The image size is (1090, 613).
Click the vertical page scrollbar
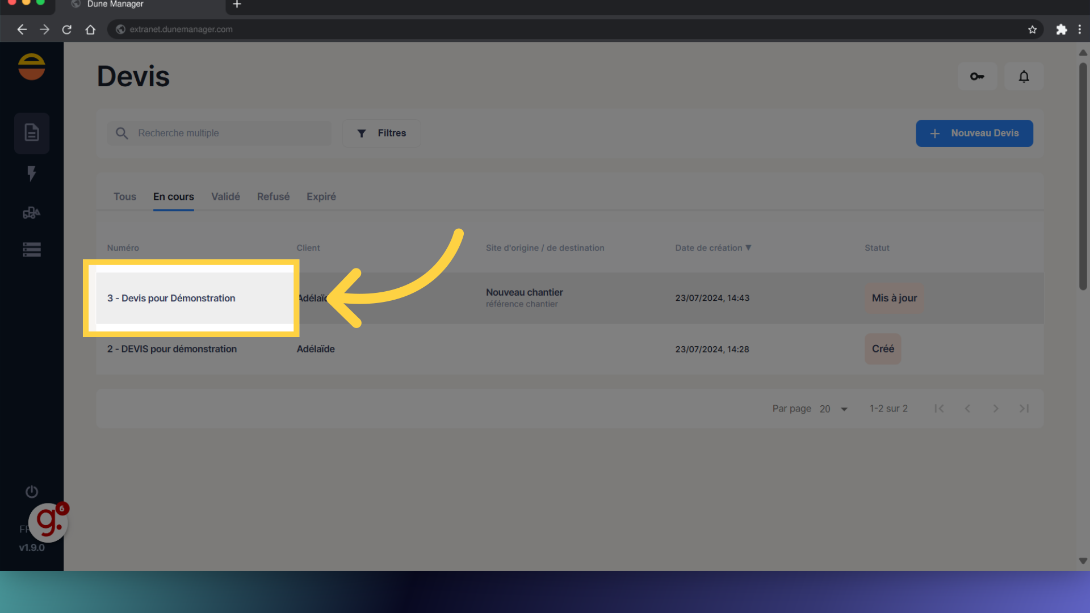click(1083, 176)
